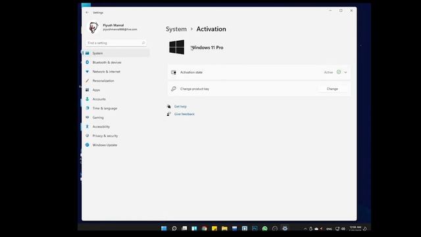Open Chrome from the taskbar

[x=205, y=228]
